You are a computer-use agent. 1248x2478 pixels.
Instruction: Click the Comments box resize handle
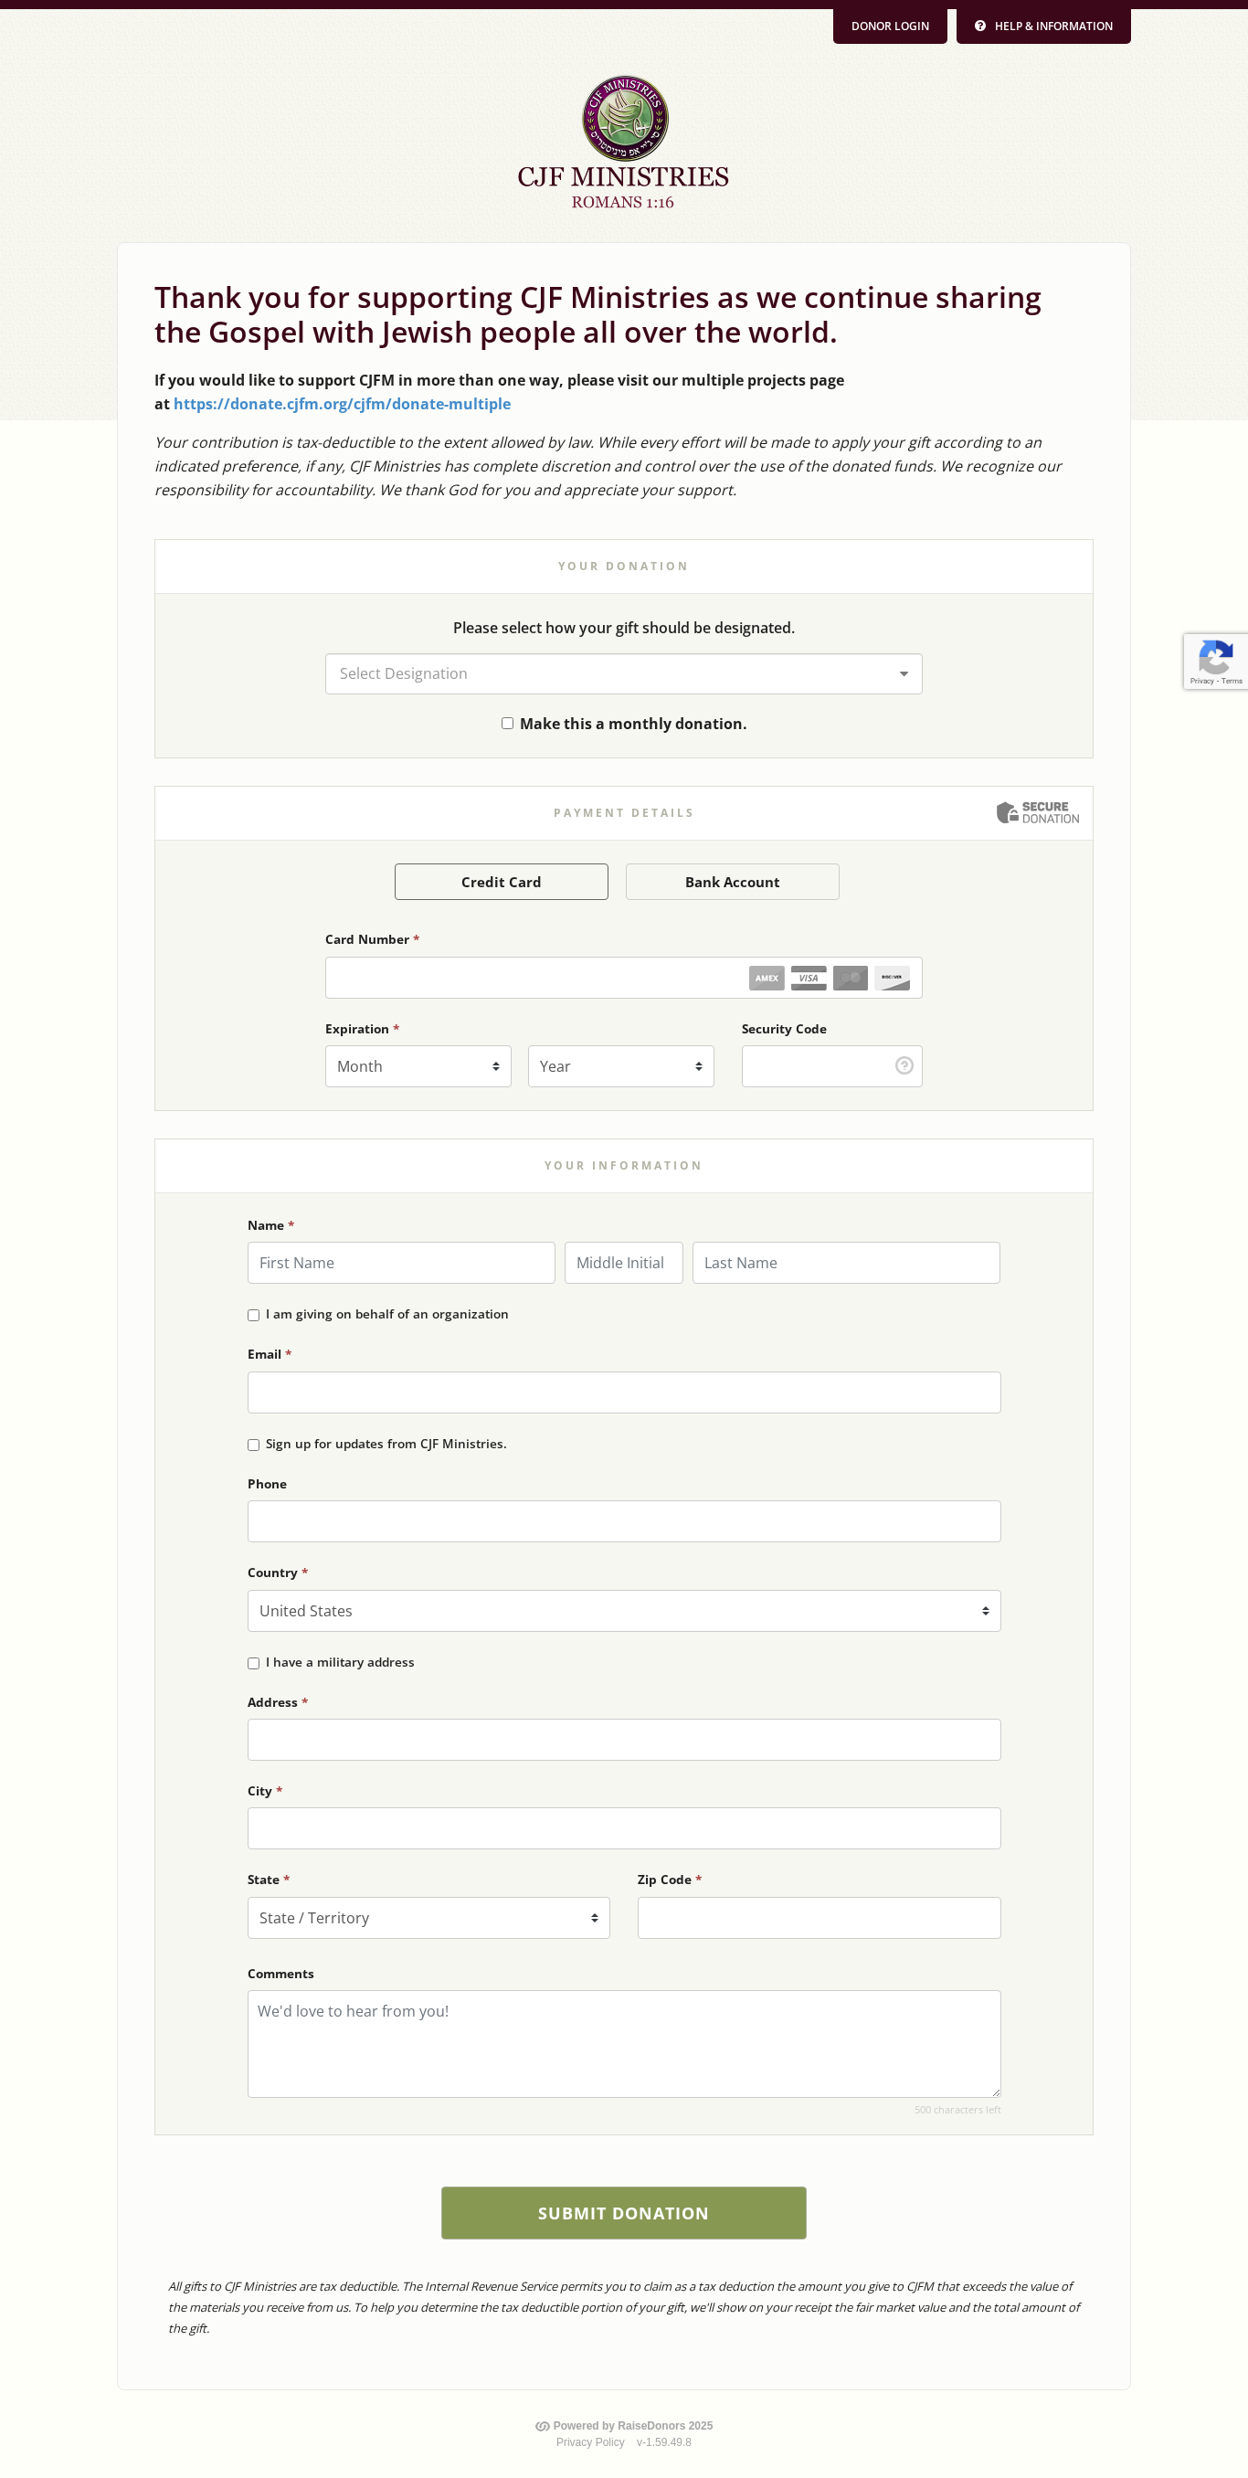pos(995,2091)
